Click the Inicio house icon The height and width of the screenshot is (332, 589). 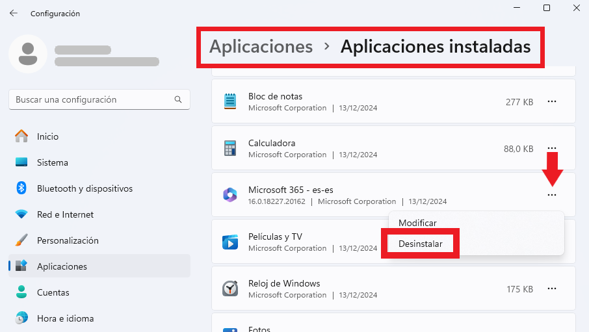[x=21, y=136]
